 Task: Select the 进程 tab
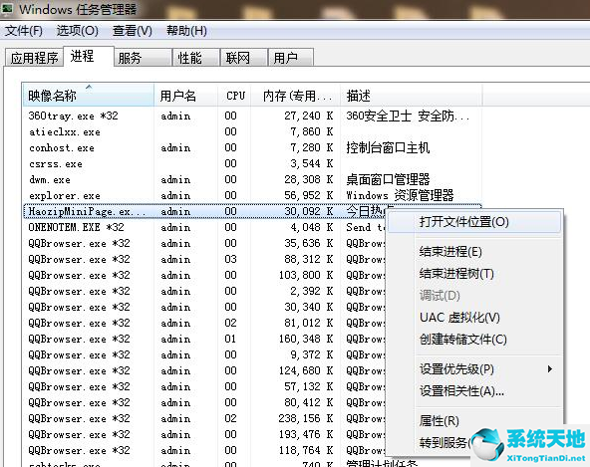coord(89,57)
